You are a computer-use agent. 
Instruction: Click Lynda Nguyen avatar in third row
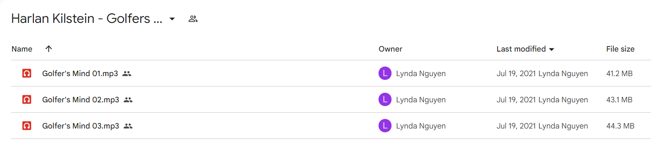tap(385, 126)
